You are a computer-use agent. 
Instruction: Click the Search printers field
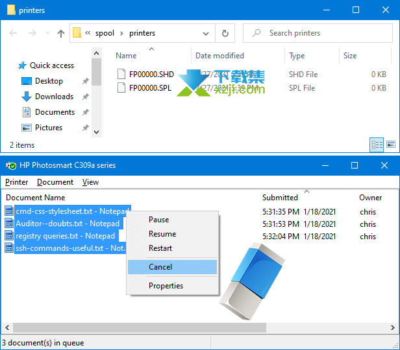click(x=318, y=33)
